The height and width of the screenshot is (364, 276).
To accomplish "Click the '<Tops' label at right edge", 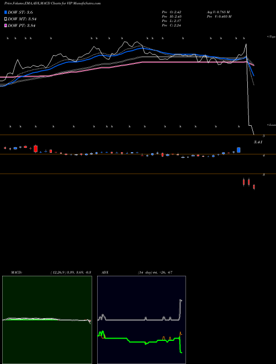I will [272, 37].
